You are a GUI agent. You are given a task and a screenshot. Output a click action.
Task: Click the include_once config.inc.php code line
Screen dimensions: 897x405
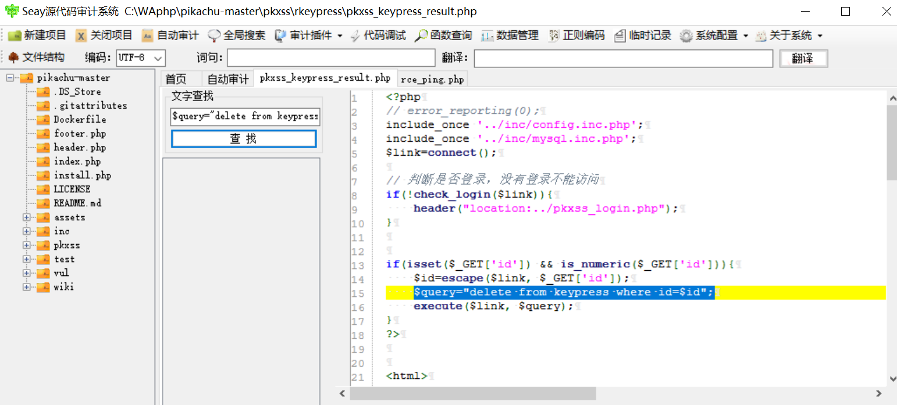515,125
